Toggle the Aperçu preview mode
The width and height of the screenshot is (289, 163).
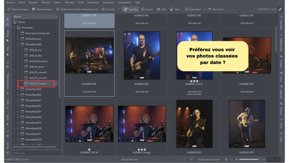pyautogui.click(x=147, y=9)
